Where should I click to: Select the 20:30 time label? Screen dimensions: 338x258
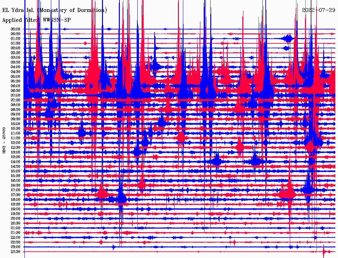[x=15, y=223]
